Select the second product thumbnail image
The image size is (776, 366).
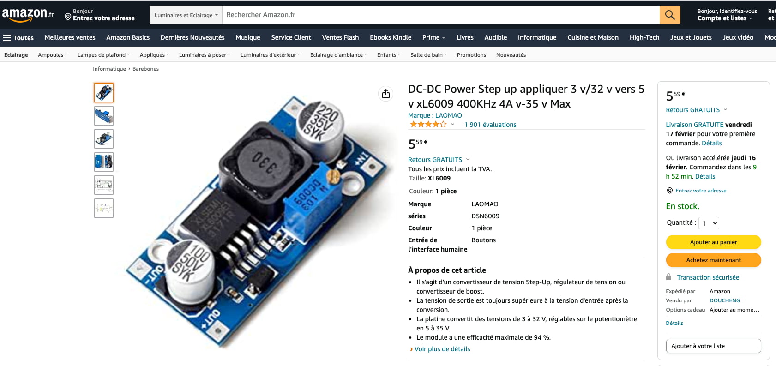point(104,116)
